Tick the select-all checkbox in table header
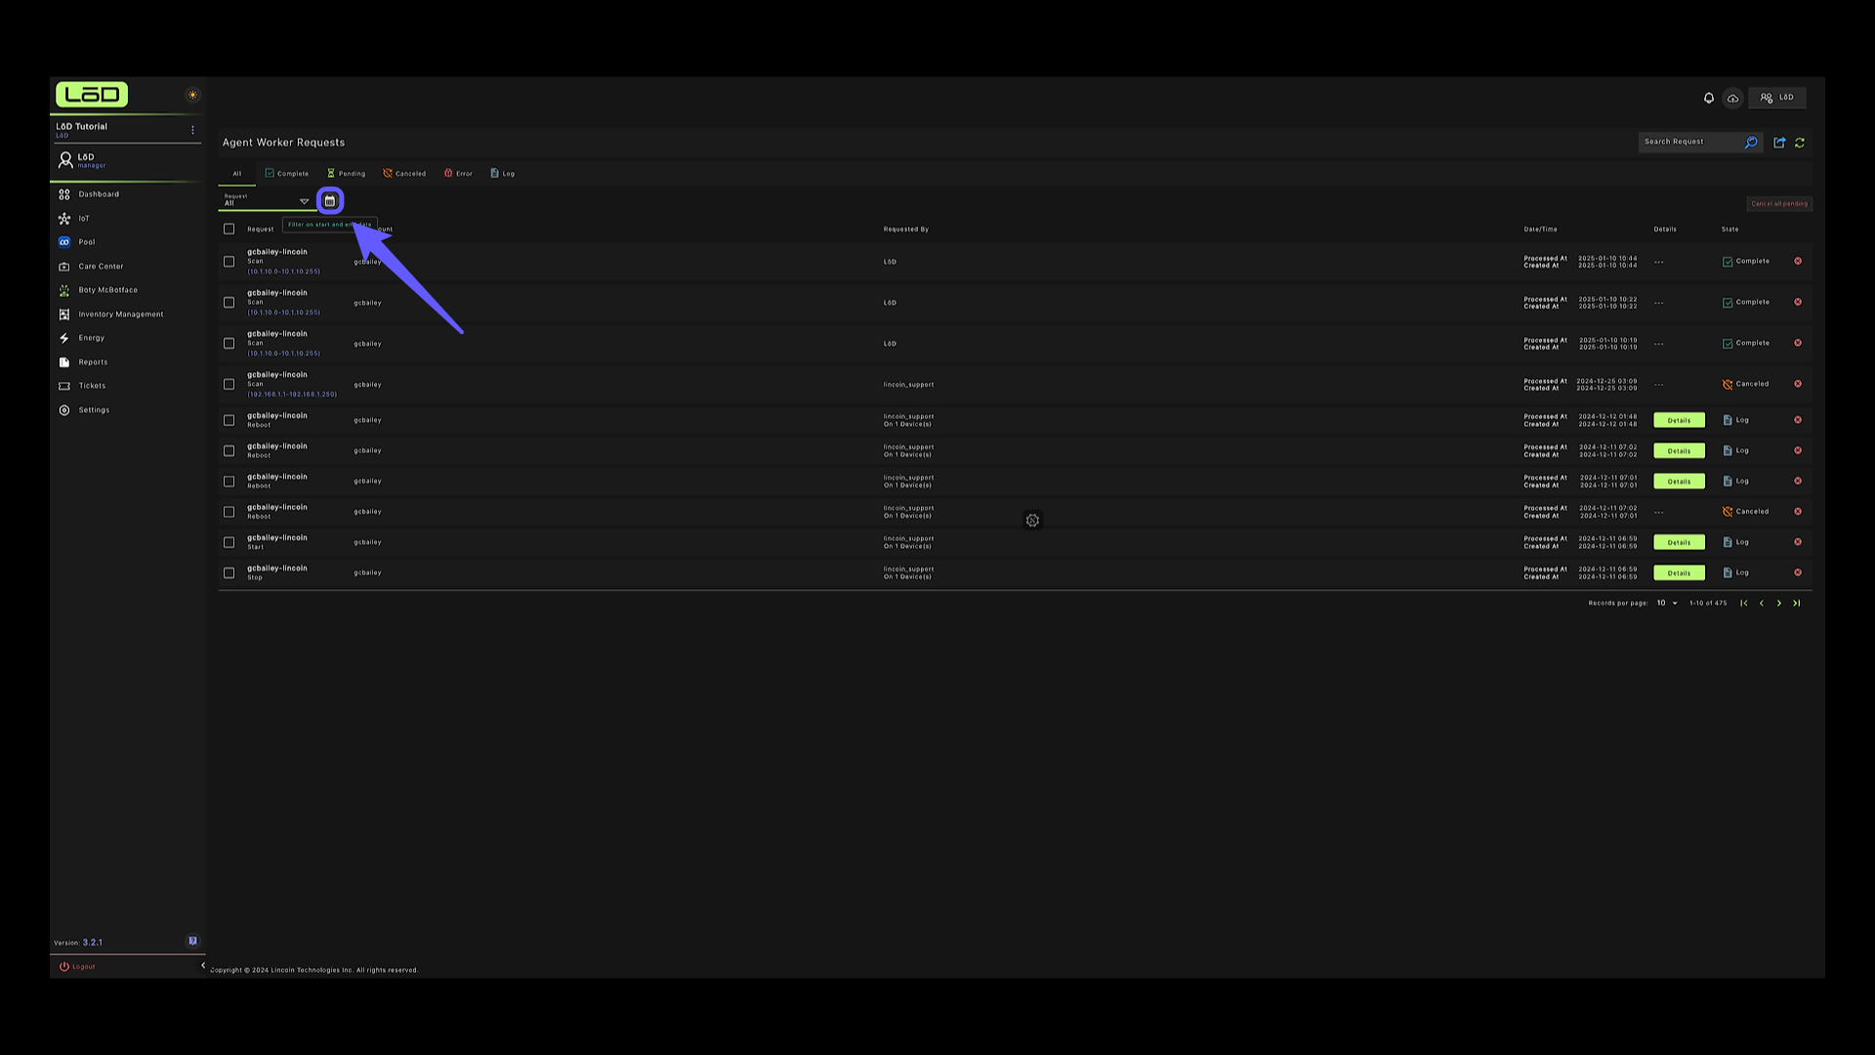 [229, 230]
